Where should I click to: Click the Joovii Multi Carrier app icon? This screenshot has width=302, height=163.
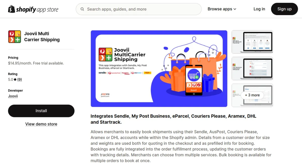click(x=14, y=37)
